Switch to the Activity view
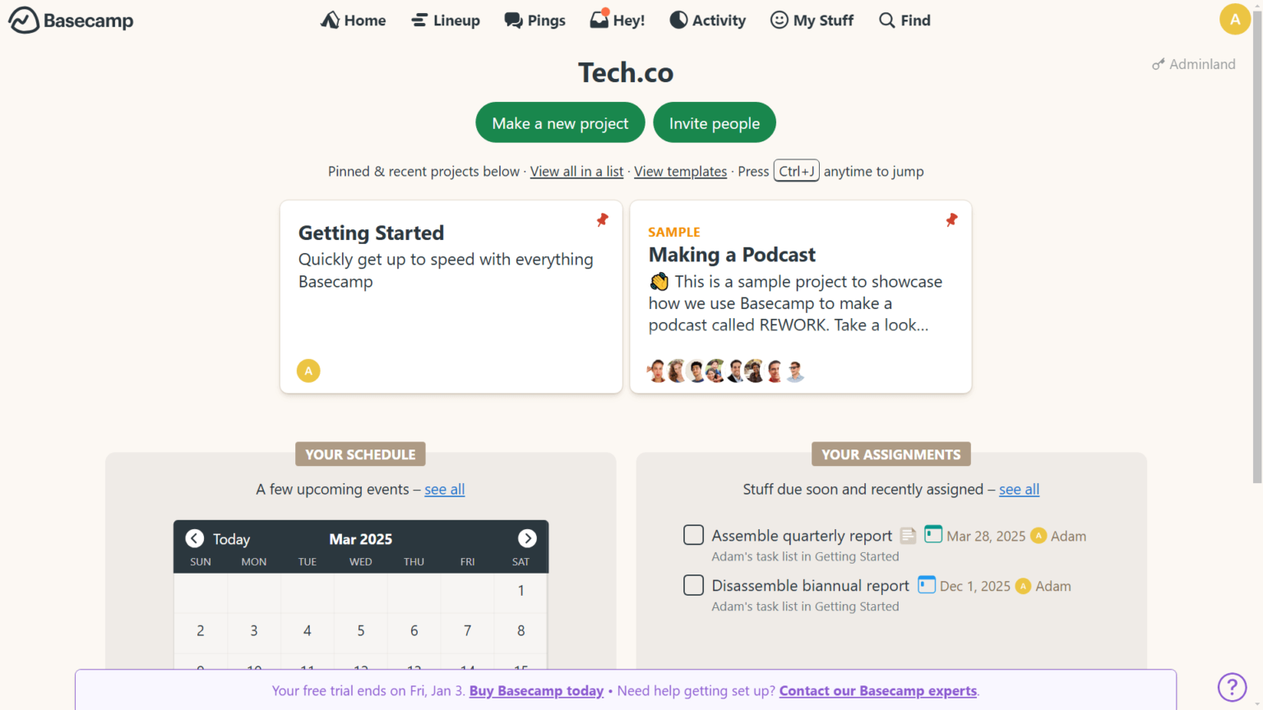The image size is (1263, 710). (x=707, y=20)
